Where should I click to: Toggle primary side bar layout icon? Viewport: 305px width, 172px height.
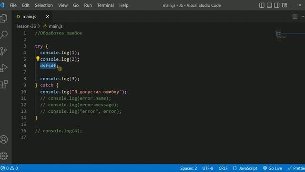tap(262, 5)
